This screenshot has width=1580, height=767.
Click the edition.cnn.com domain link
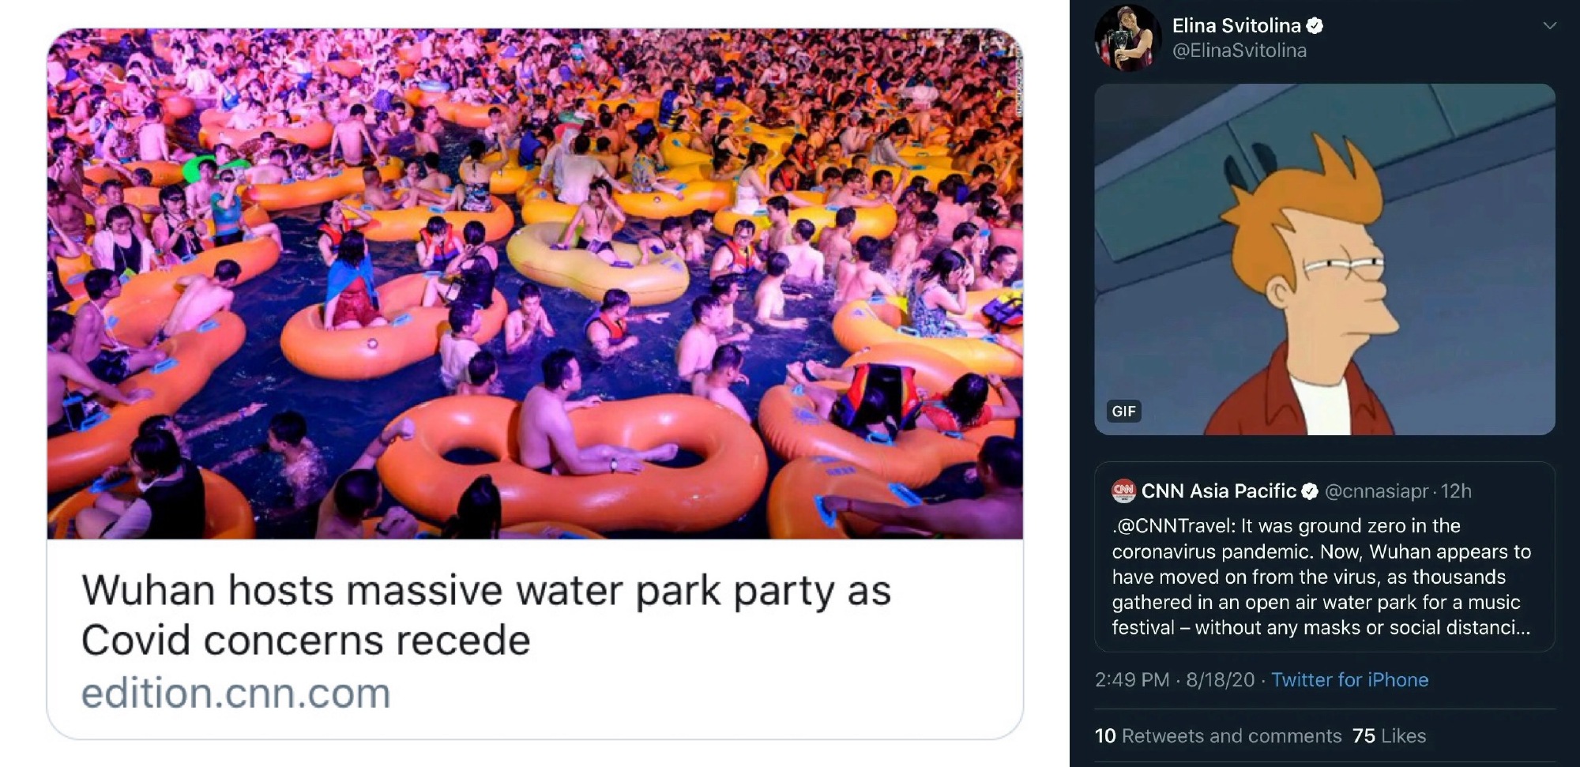tap(235, 694)
